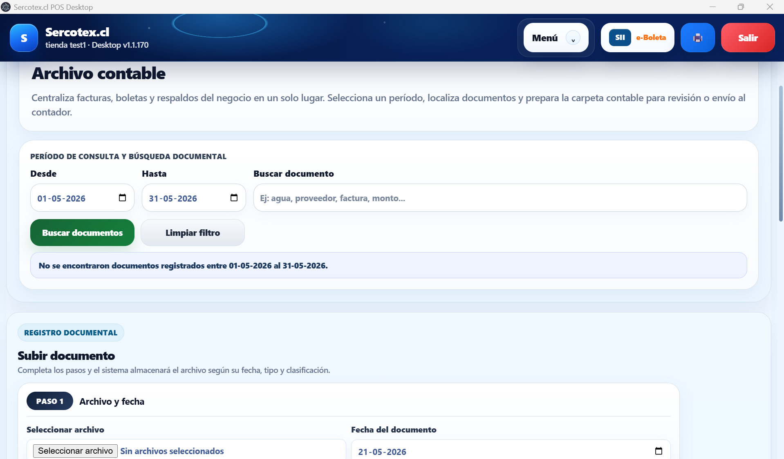
Task: Open the Menú button
Action: (556, 38)
